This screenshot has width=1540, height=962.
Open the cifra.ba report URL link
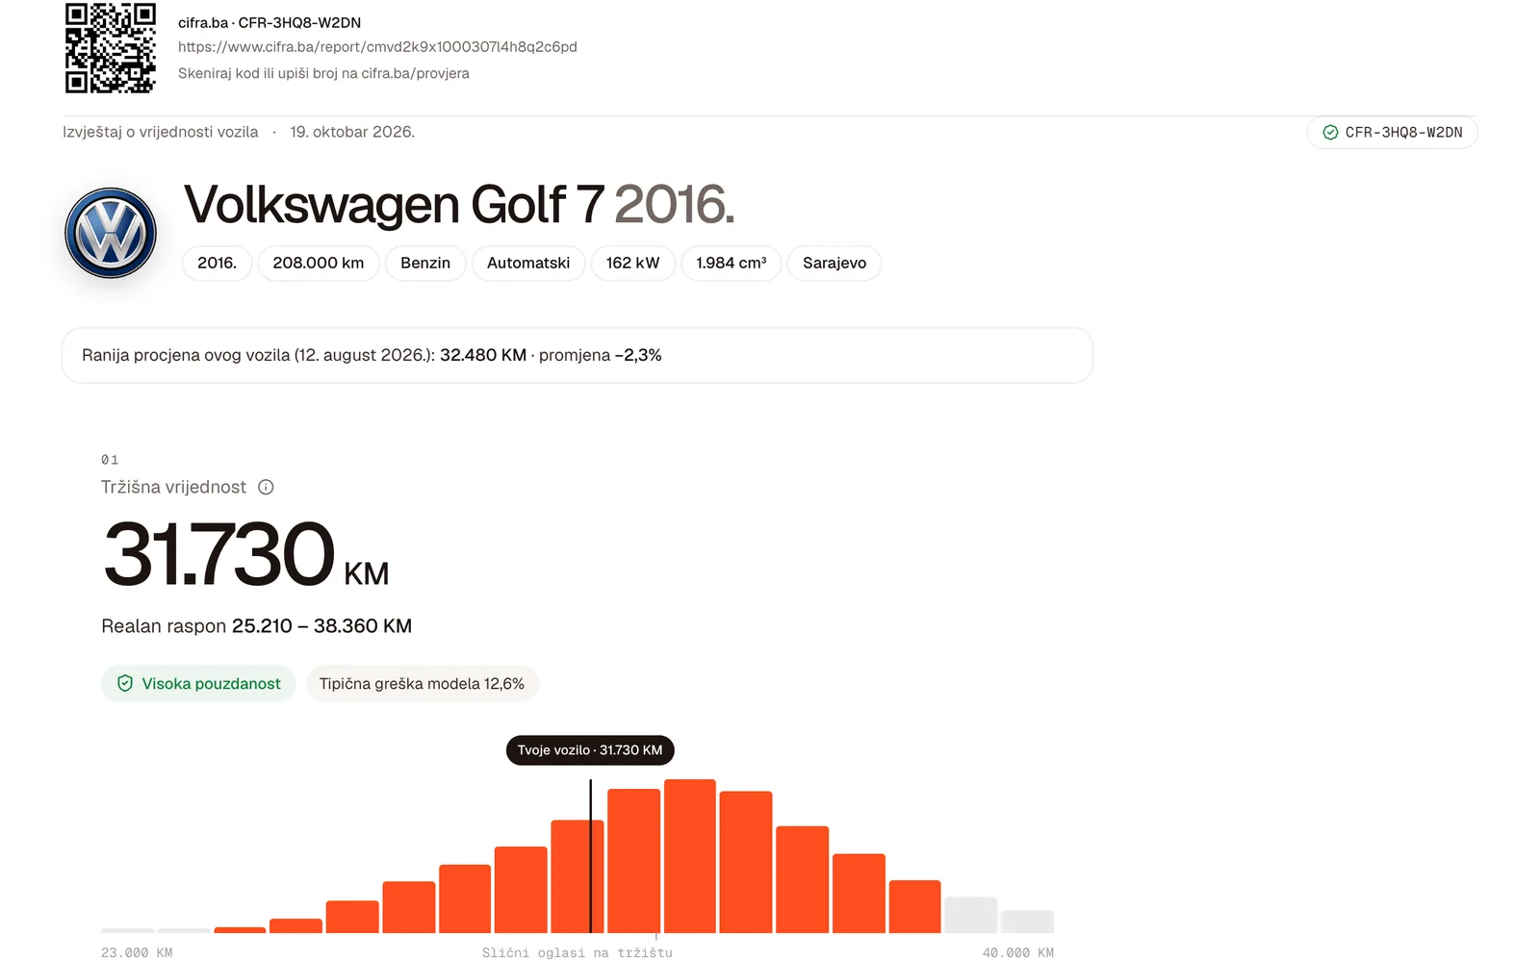coord(377,47)
